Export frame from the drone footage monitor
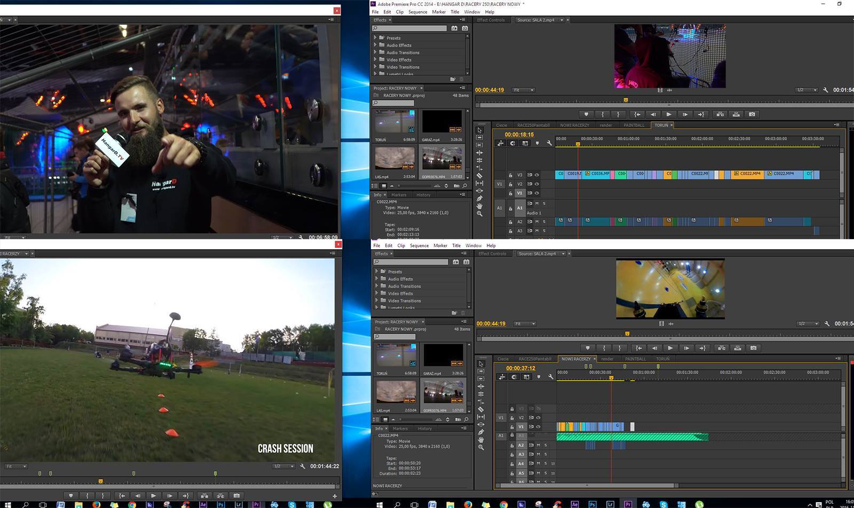This screenshot has width=854, height=508. pos(236,496)
